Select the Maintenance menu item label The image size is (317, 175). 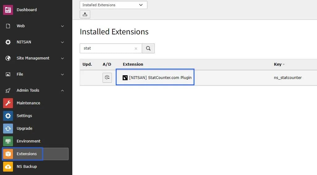pos(28,103)
